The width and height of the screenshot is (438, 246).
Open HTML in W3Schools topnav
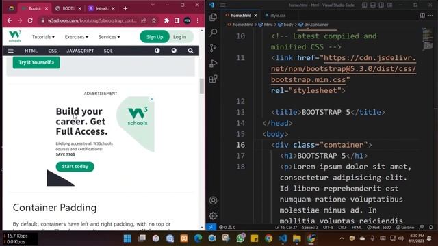31,51
